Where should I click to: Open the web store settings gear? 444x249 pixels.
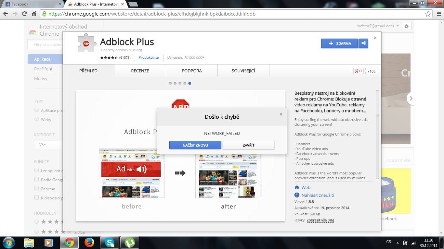(x=407, y=26)
